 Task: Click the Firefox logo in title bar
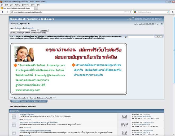point(1,2)
